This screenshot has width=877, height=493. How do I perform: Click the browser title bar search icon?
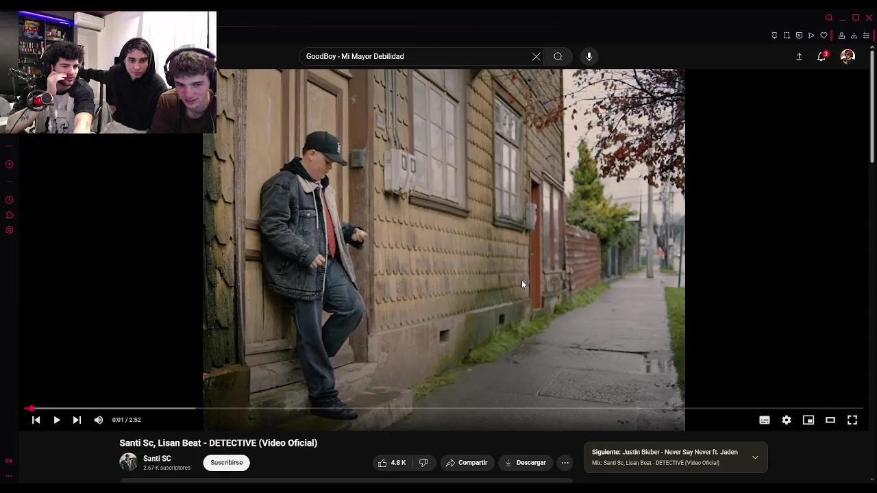[829, 18]
